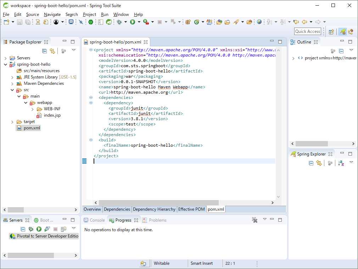
Task: Open the Run button dropdown arrow
Action: 139,22
